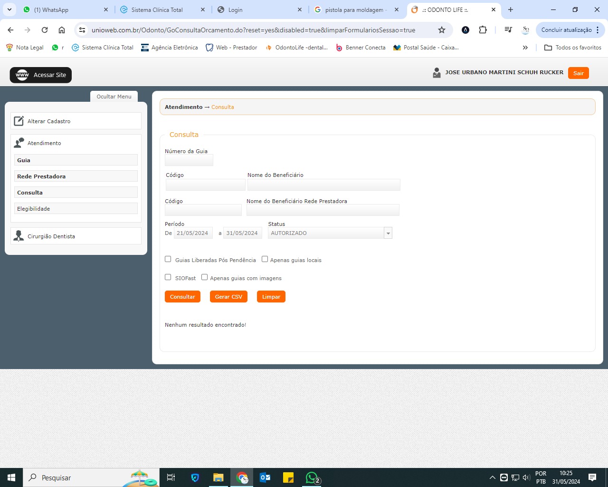This screenshot has height=487, width=608.
Task: Open the Agência Eletrônica bookmark
Action: 170,48
